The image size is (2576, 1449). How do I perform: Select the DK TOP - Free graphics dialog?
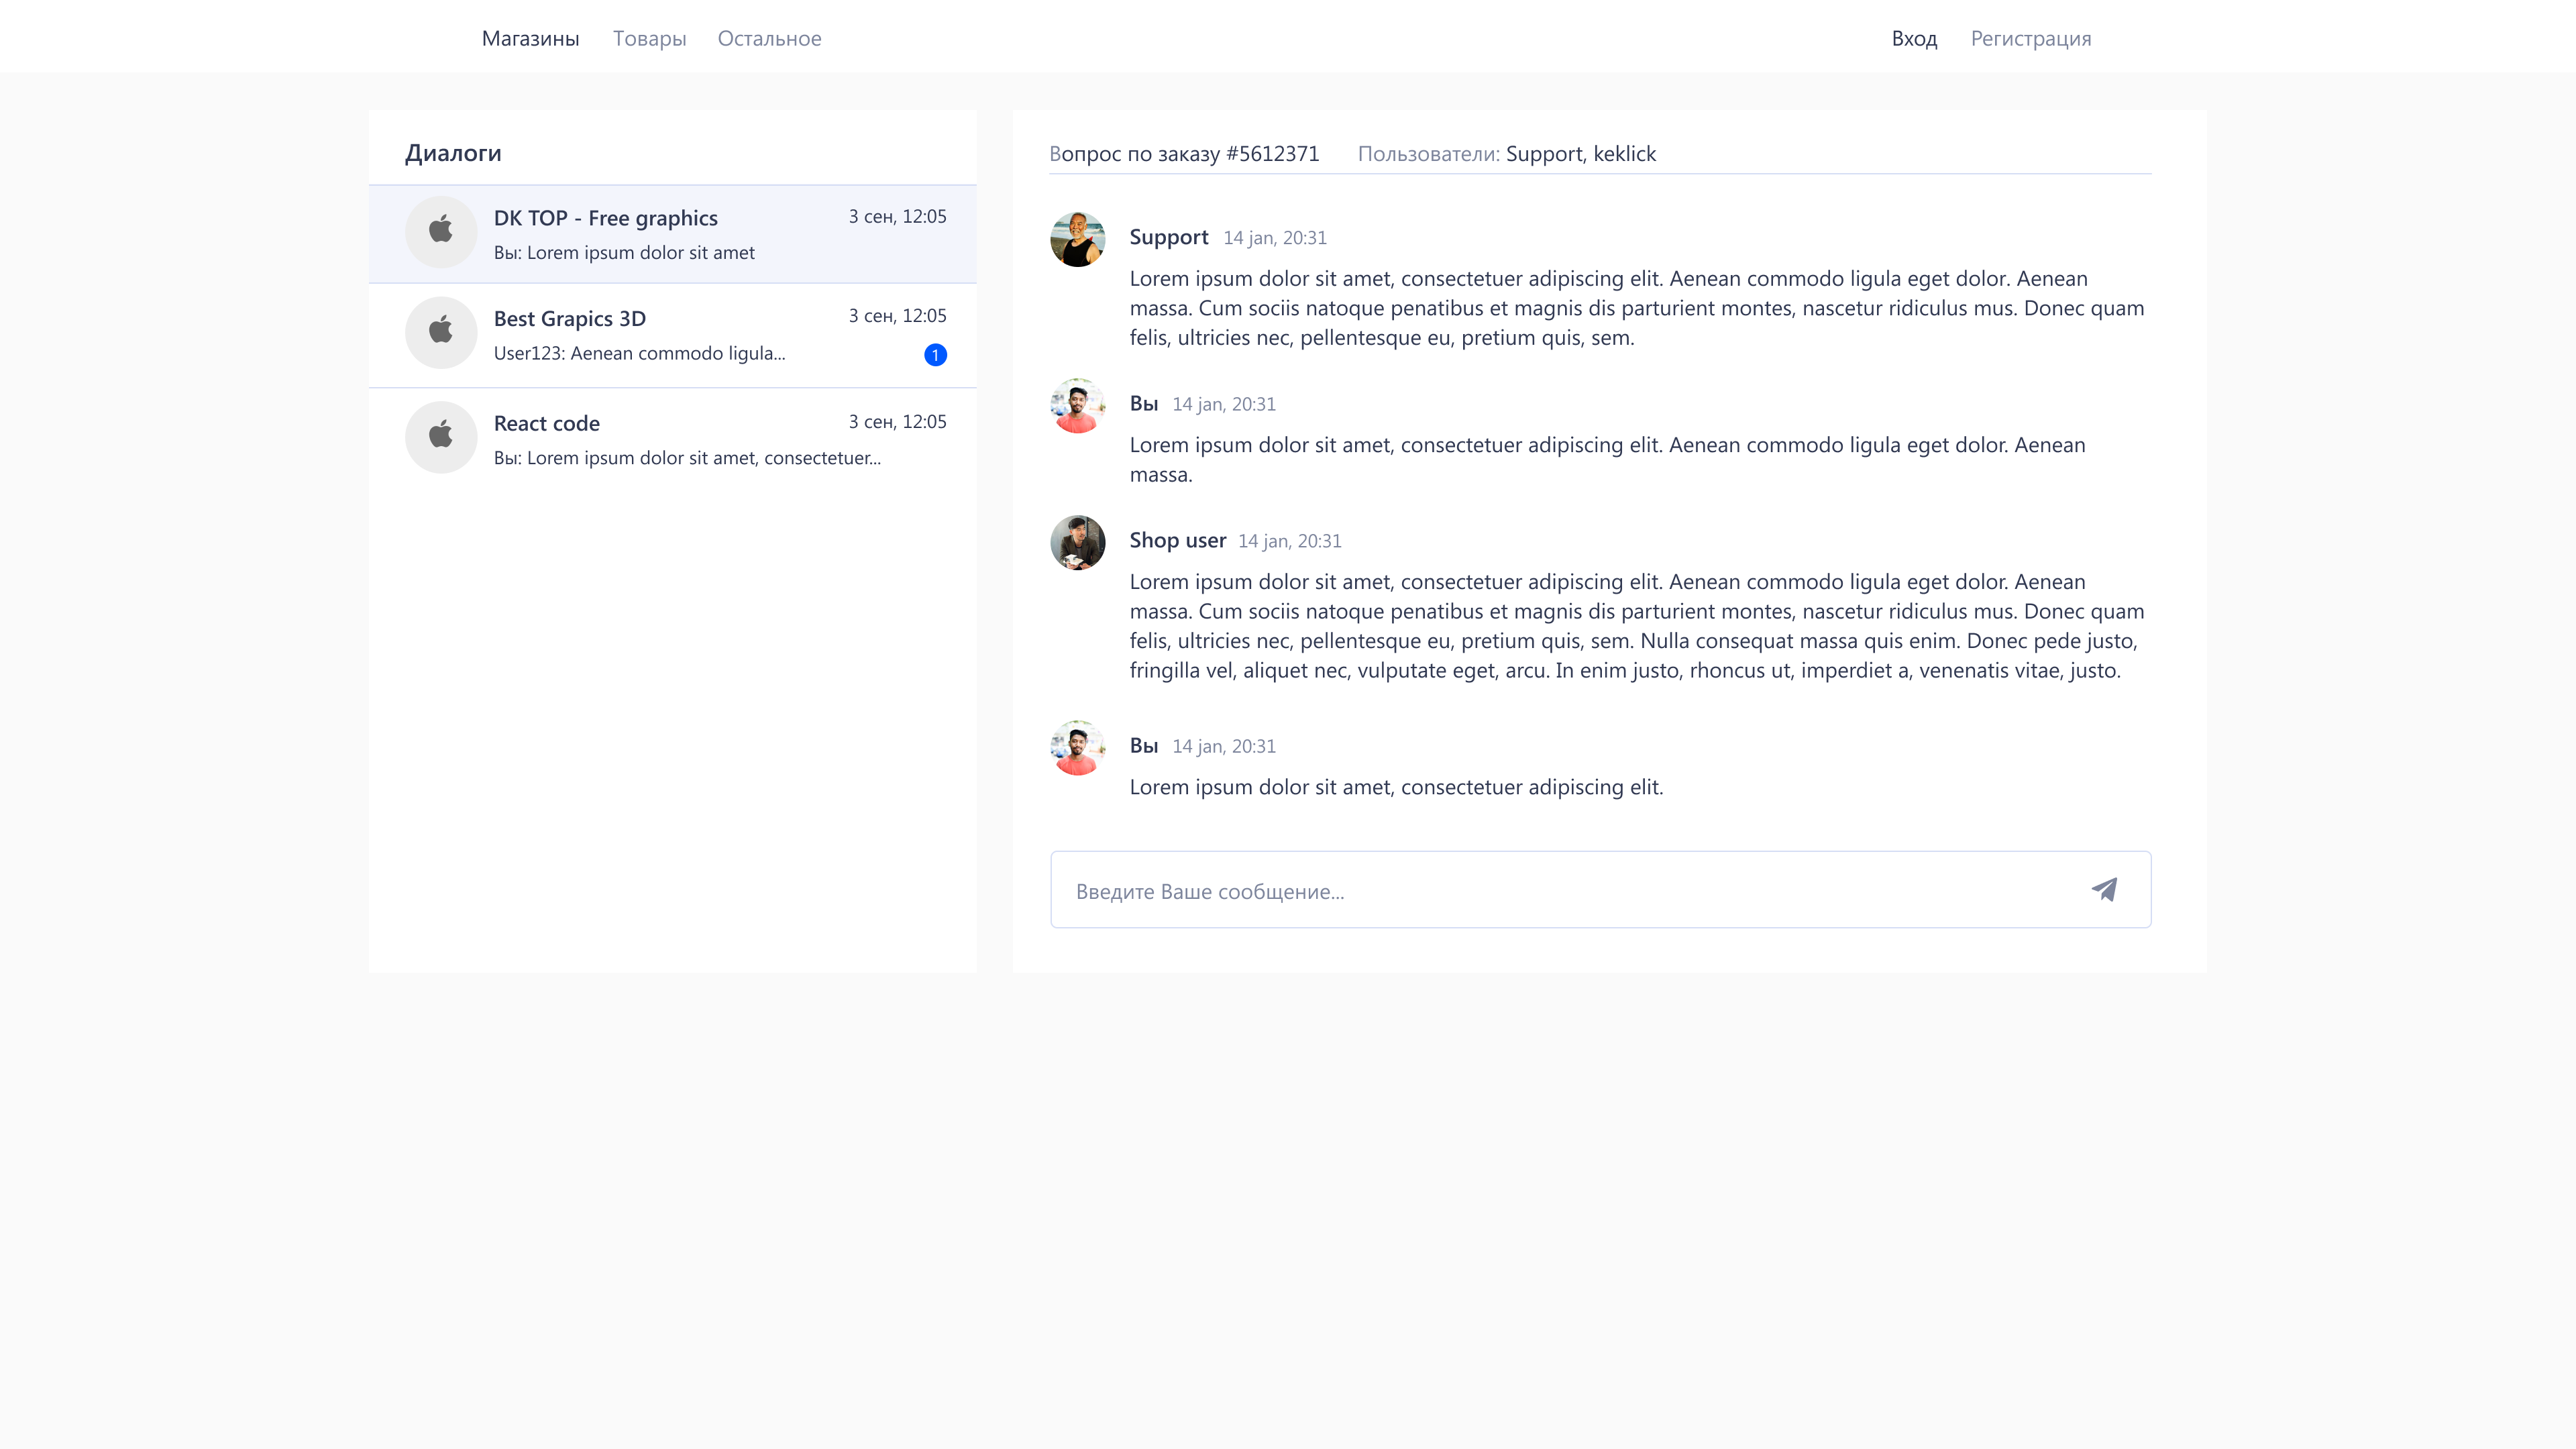[x=605, y=218]
